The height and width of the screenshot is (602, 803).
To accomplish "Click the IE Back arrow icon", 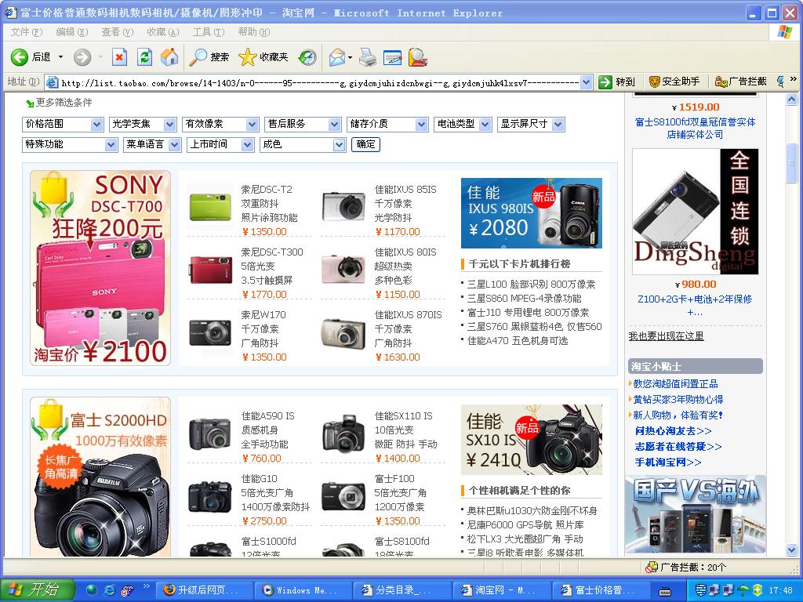I will tap(20, 56).
